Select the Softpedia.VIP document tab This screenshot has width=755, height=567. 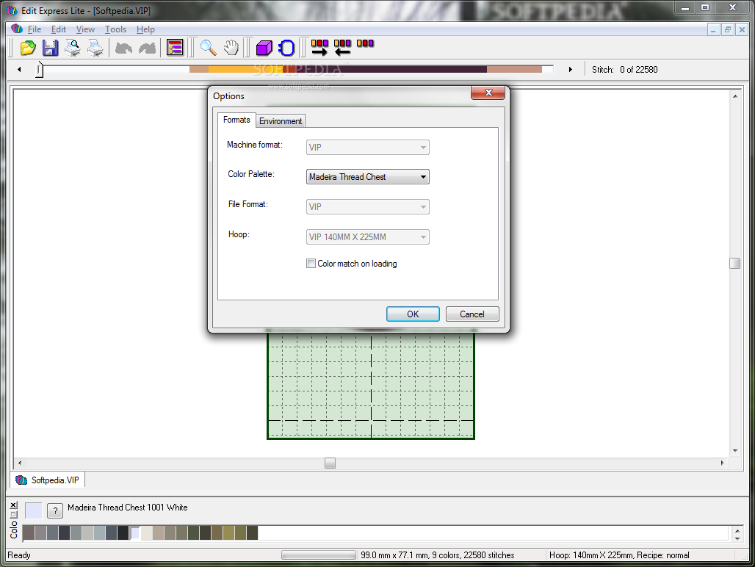[x=48, y=480]
